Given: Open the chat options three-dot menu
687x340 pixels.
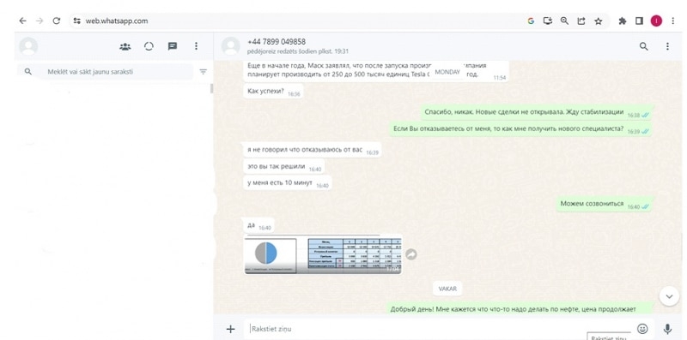Looking at the screenshot, I should (x=667, y=46).
